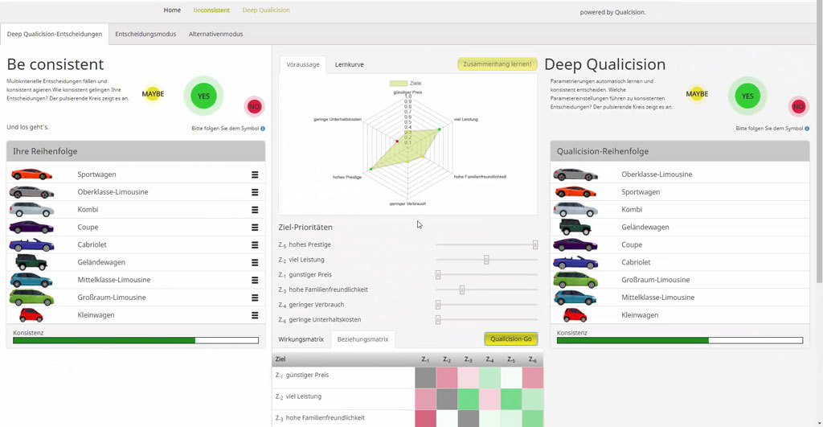823x427 pixels.
Task: Click the left Konsistenz progress bar
Action: point(136,340)
